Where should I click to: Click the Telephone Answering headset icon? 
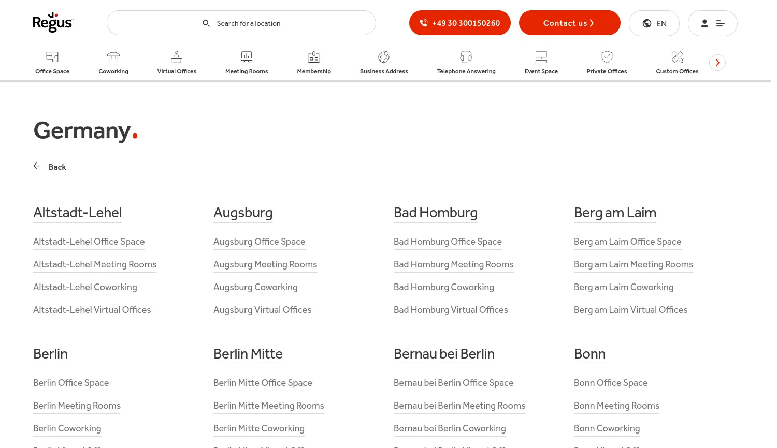coord(466,57)
